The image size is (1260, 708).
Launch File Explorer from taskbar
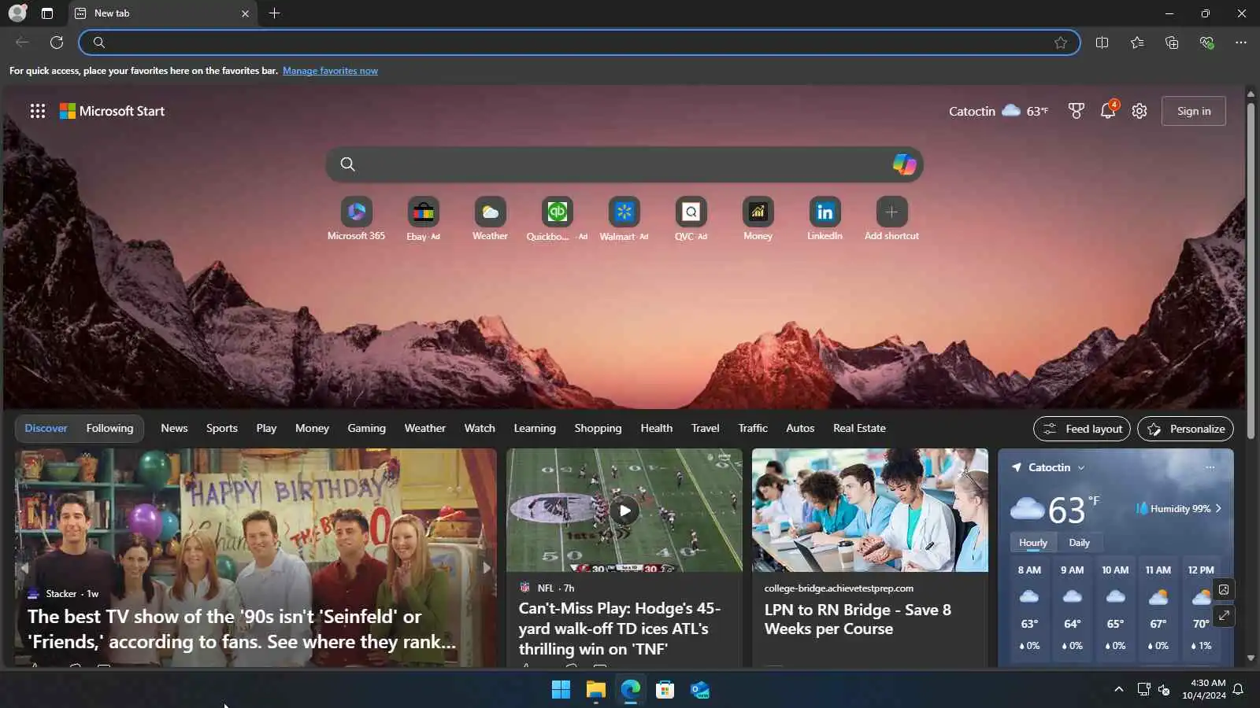click(x=595, y=690)
